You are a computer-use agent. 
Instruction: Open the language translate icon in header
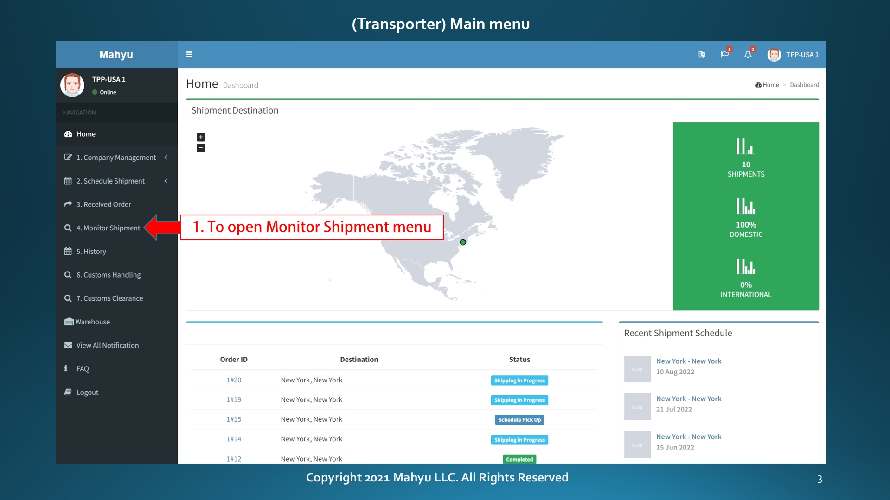(701, 54)
